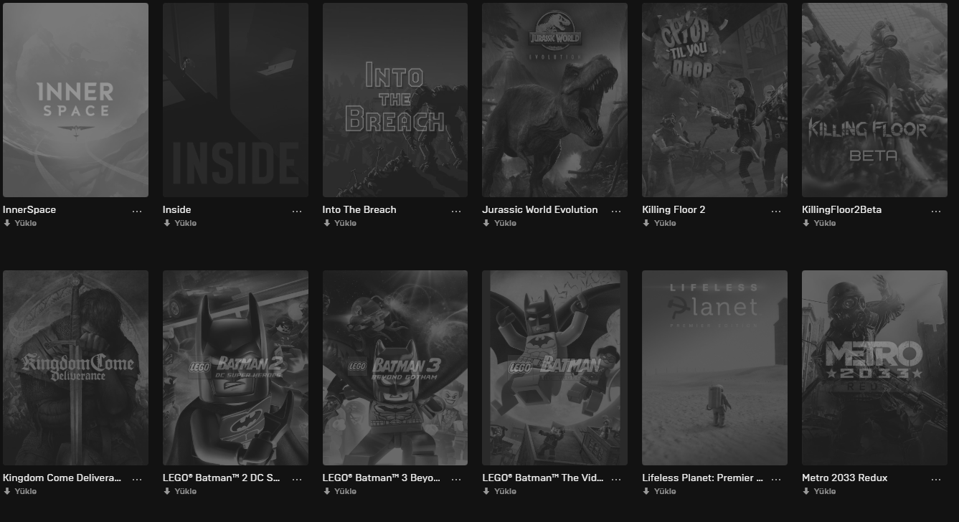Click the "Jurassic World Evolution" title
Viewport: 959px width, 522px height.
point(540,210)
